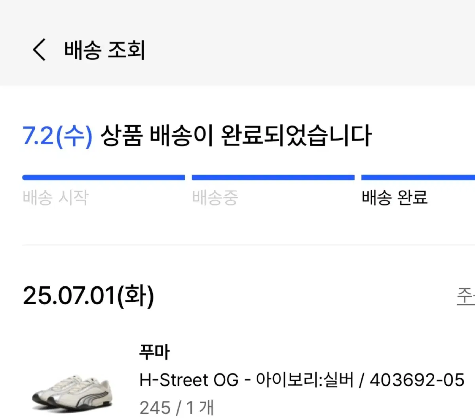
Task: Click the blue 7.2(수) delivery date
Action: point(57,136)
